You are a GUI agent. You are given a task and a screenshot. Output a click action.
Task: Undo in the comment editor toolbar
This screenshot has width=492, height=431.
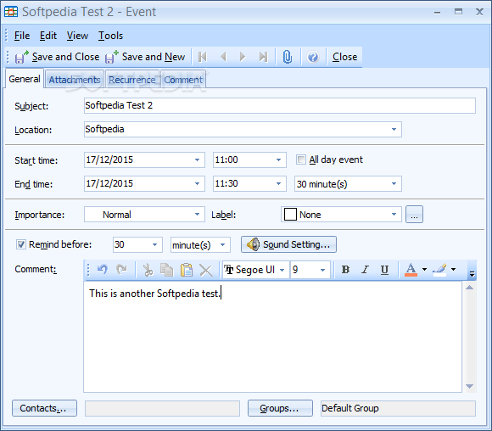click(103, 270)
